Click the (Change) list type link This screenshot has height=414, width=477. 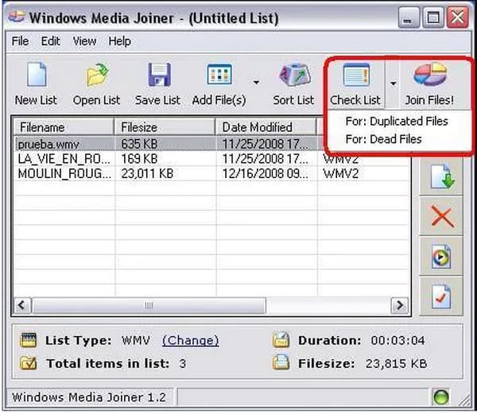pos(191,340)
